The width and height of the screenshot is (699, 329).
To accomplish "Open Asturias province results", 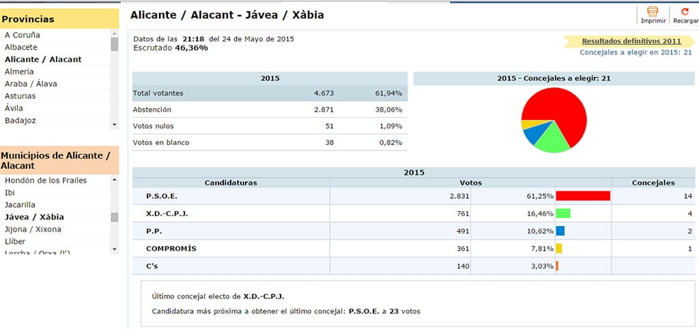I will click(20, 96).
